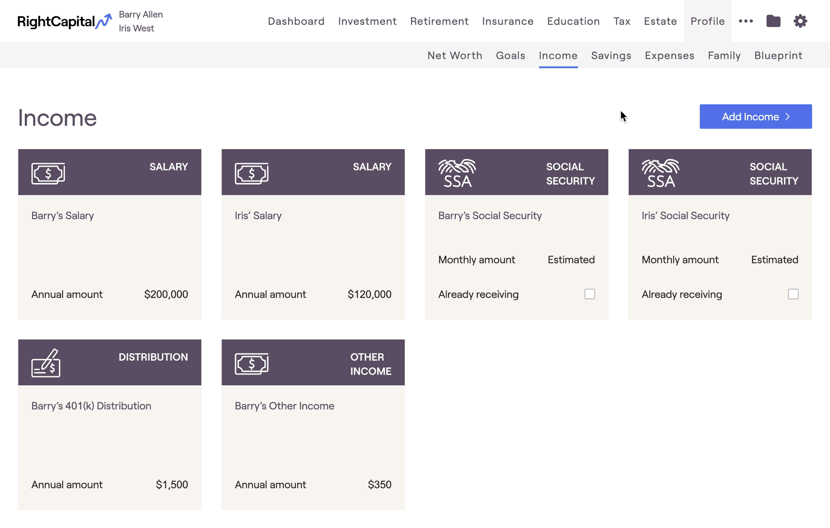830x528 pixels.
Task: Click SSA eagle icon on Barry's card
Action: 457,173
